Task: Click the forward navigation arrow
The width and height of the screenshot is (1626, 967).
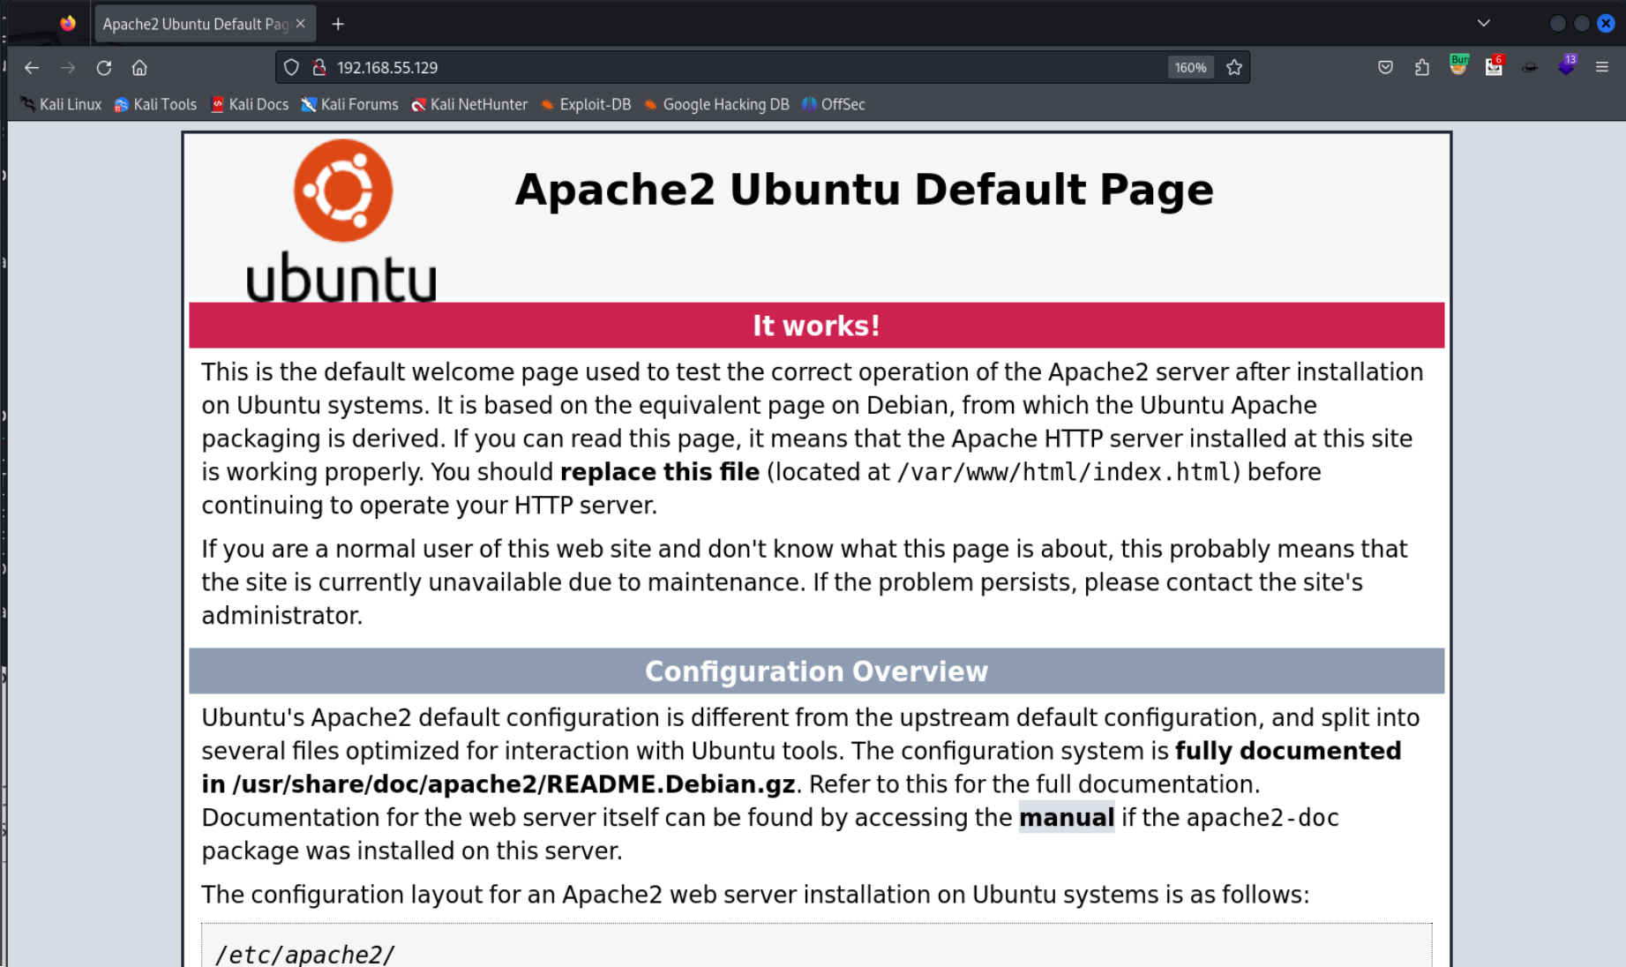Action: [68, 67]
